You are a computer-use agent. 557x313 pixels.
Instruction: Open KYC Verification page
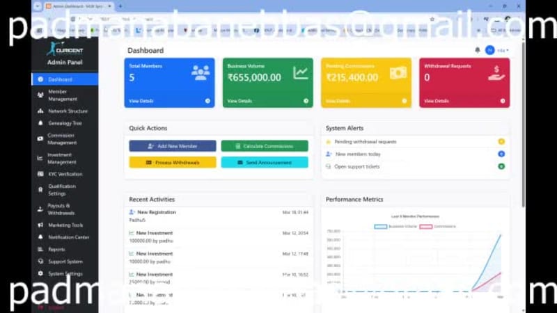coord(65,174)
